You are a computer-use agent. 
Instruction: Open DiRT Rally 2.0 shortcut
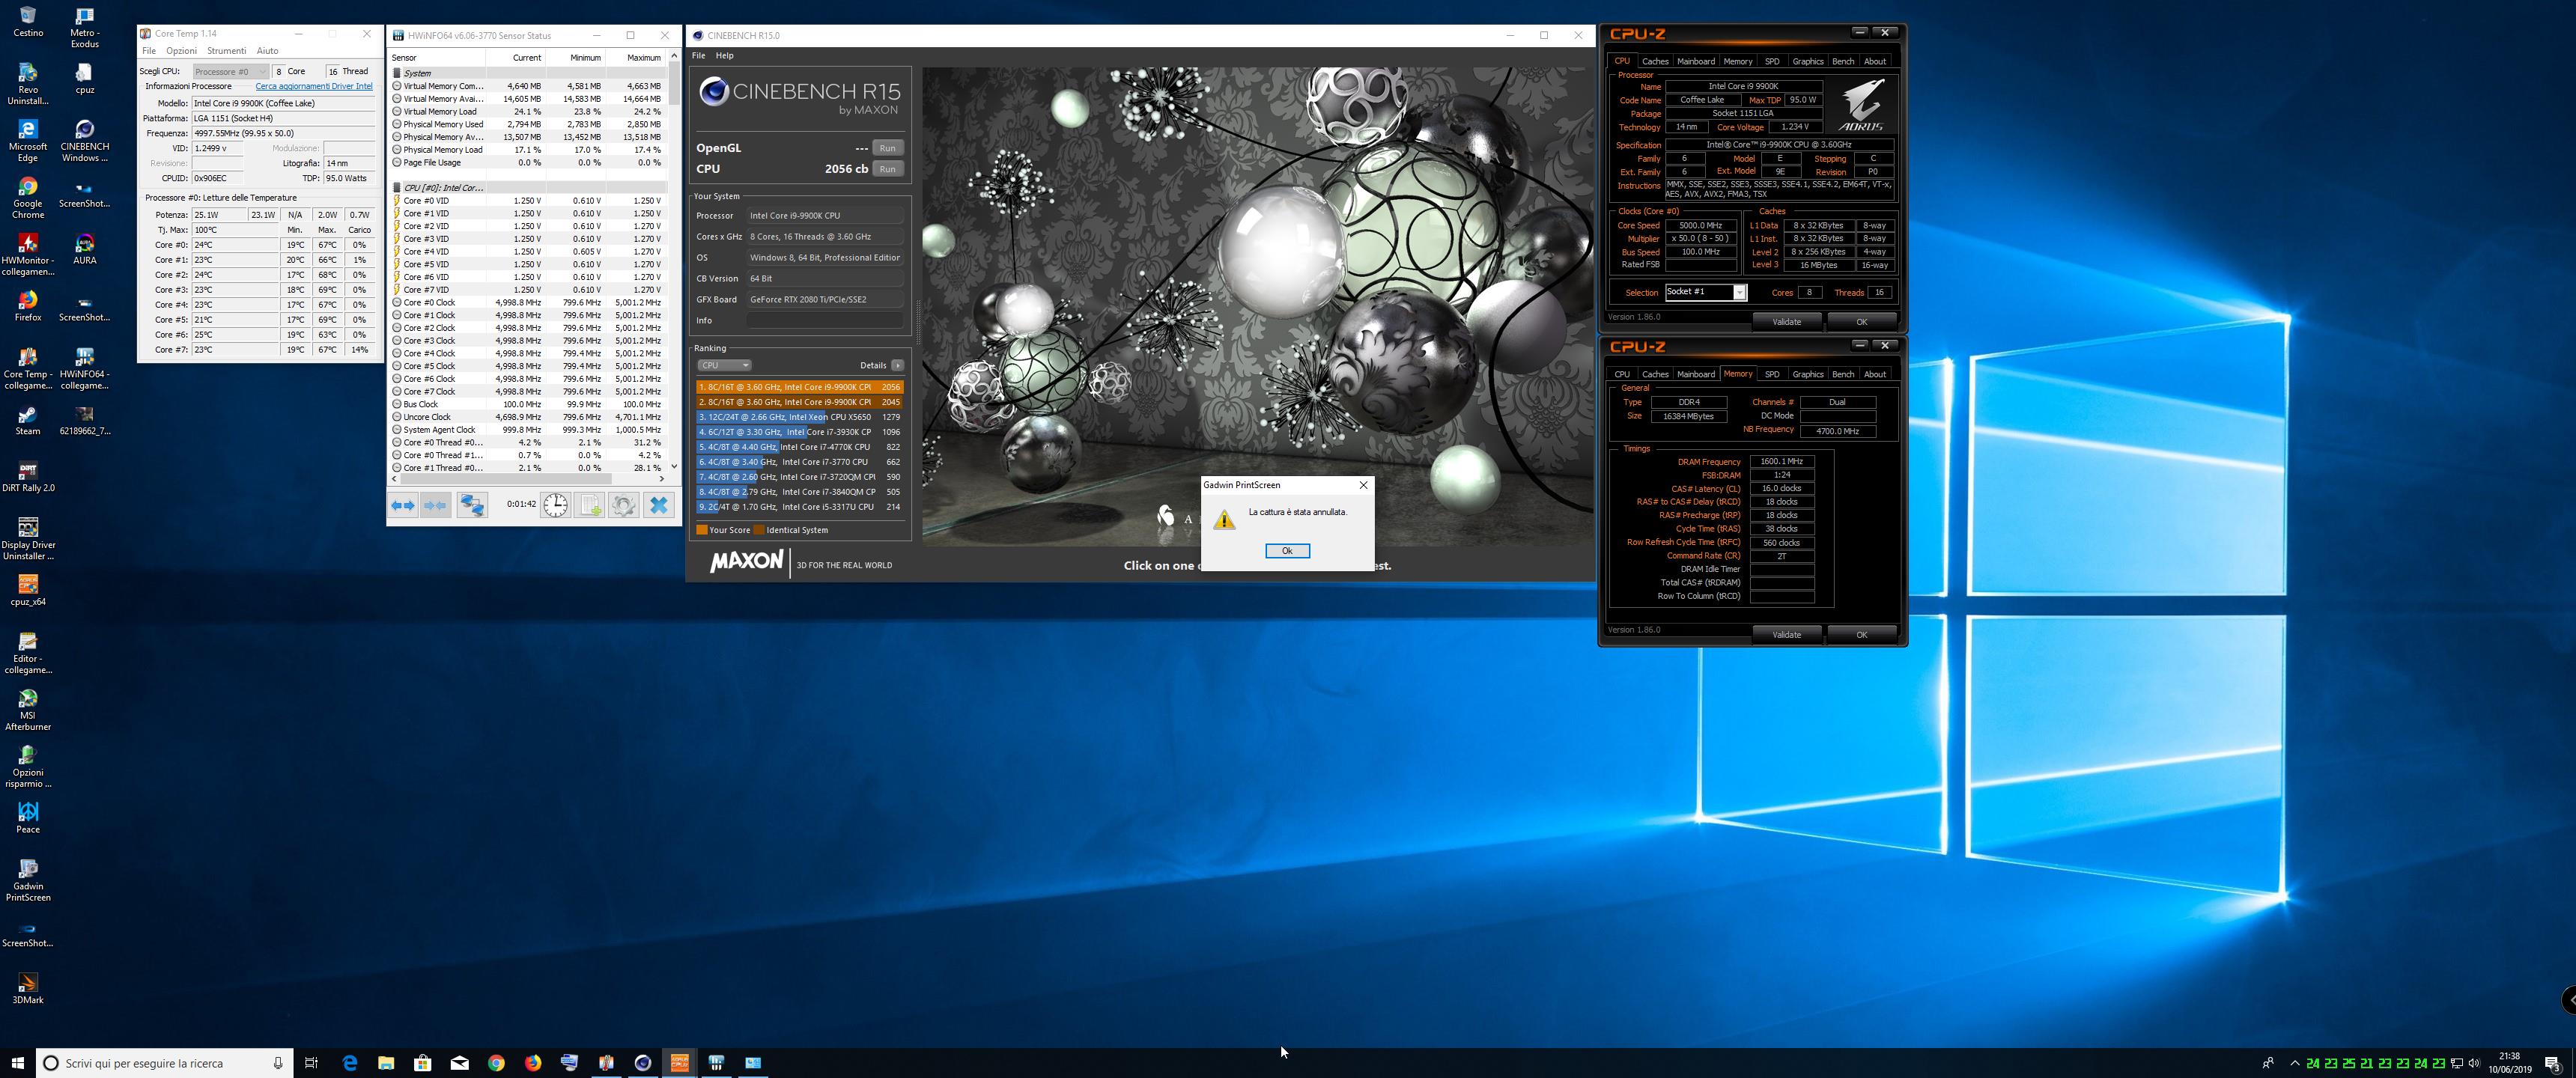pyautogui.click(x=28, y=478)
